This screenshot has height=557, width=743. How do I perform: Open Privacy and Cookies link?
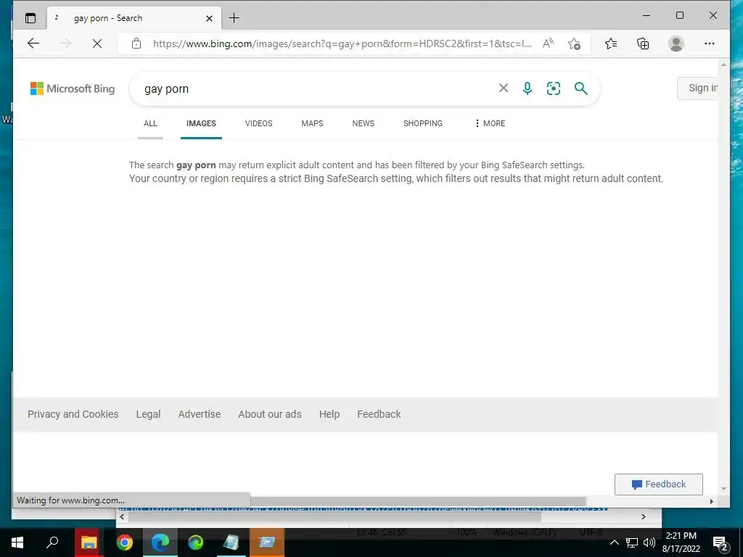click(x=73, y=414)
